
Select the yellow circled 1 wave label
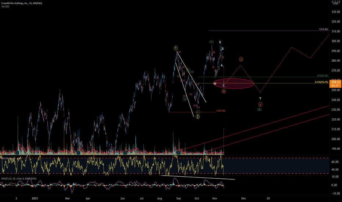175,48
